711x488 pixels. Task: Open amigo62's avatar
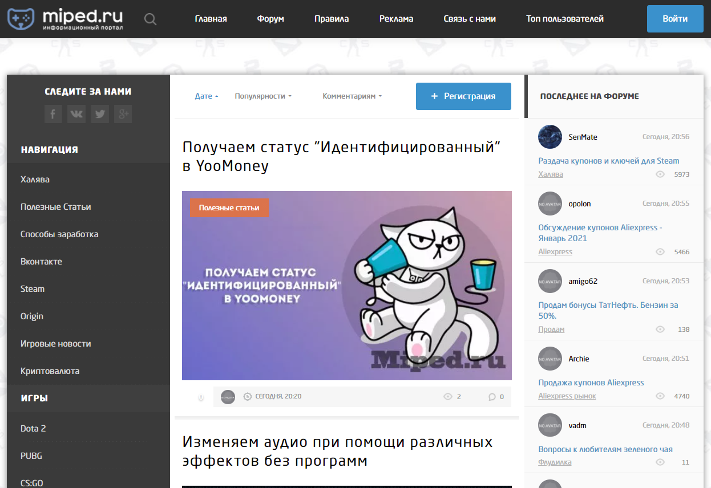tap(550, 281)
